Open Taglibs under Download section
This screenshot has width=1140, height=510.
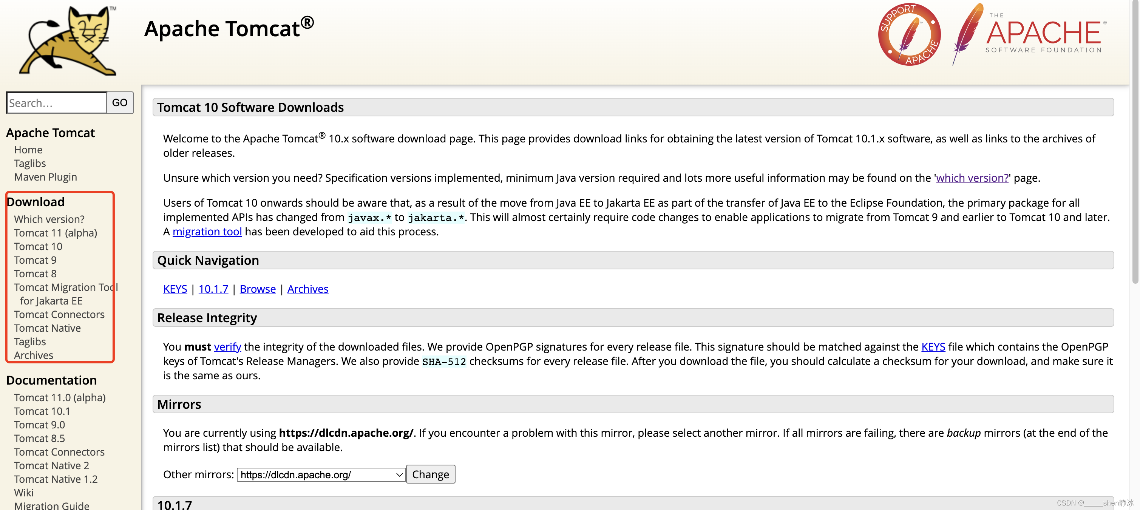pyautogui.click(x=29, y=342)
